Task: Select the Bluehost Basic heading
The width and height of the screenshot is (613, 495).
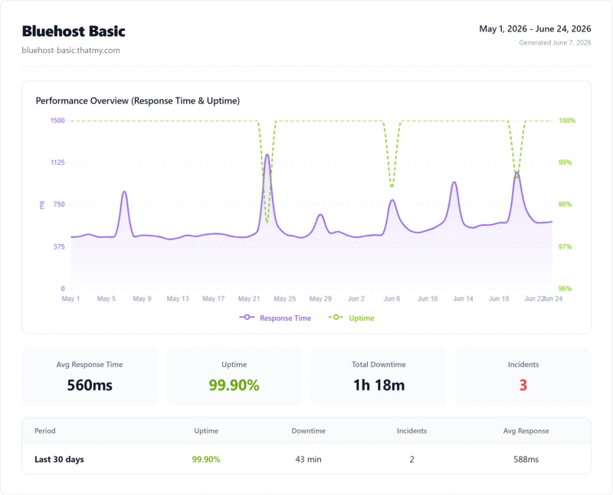Action: tap(74, 31)
